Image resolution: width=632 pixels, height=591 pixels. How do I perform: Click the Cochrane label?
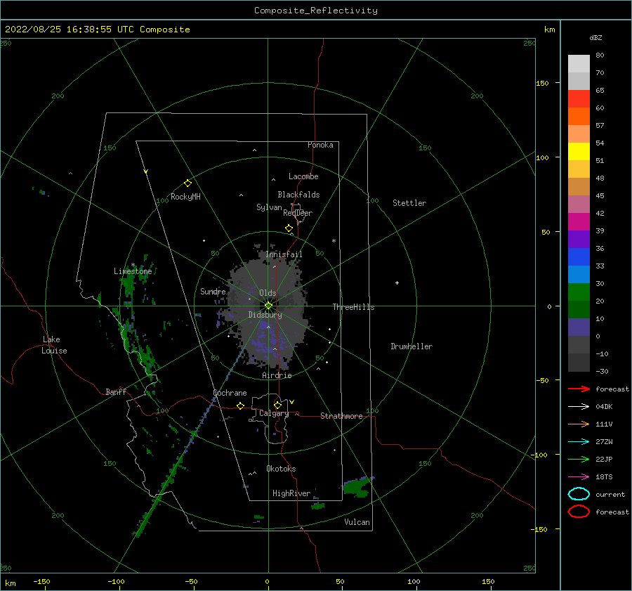(x=230, y=393)
